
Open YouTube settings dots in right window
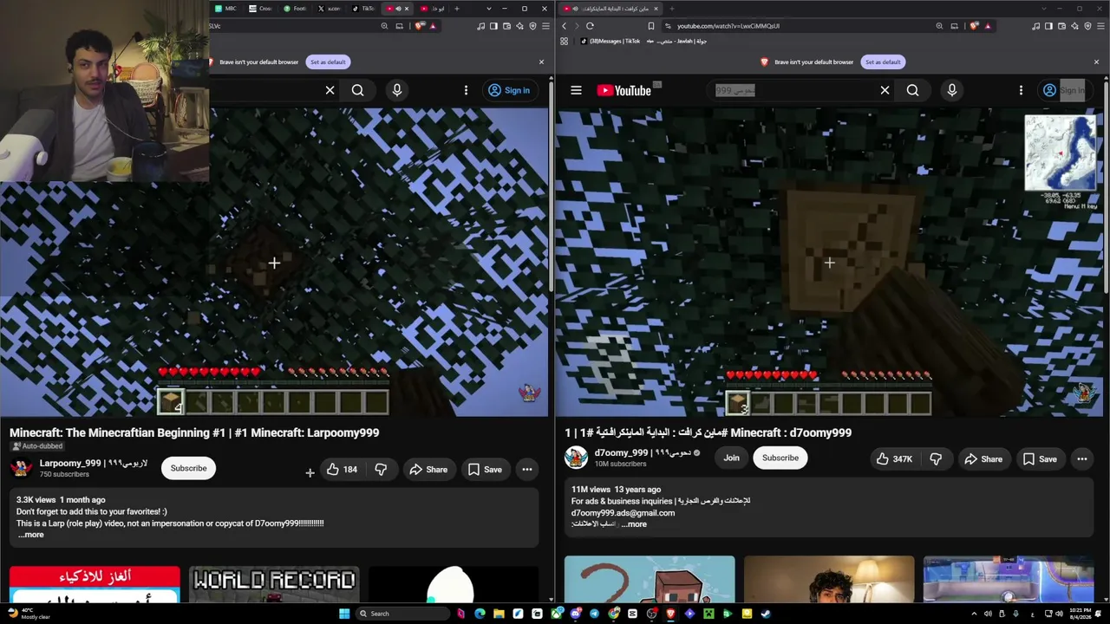click(x=1021, y=90)
